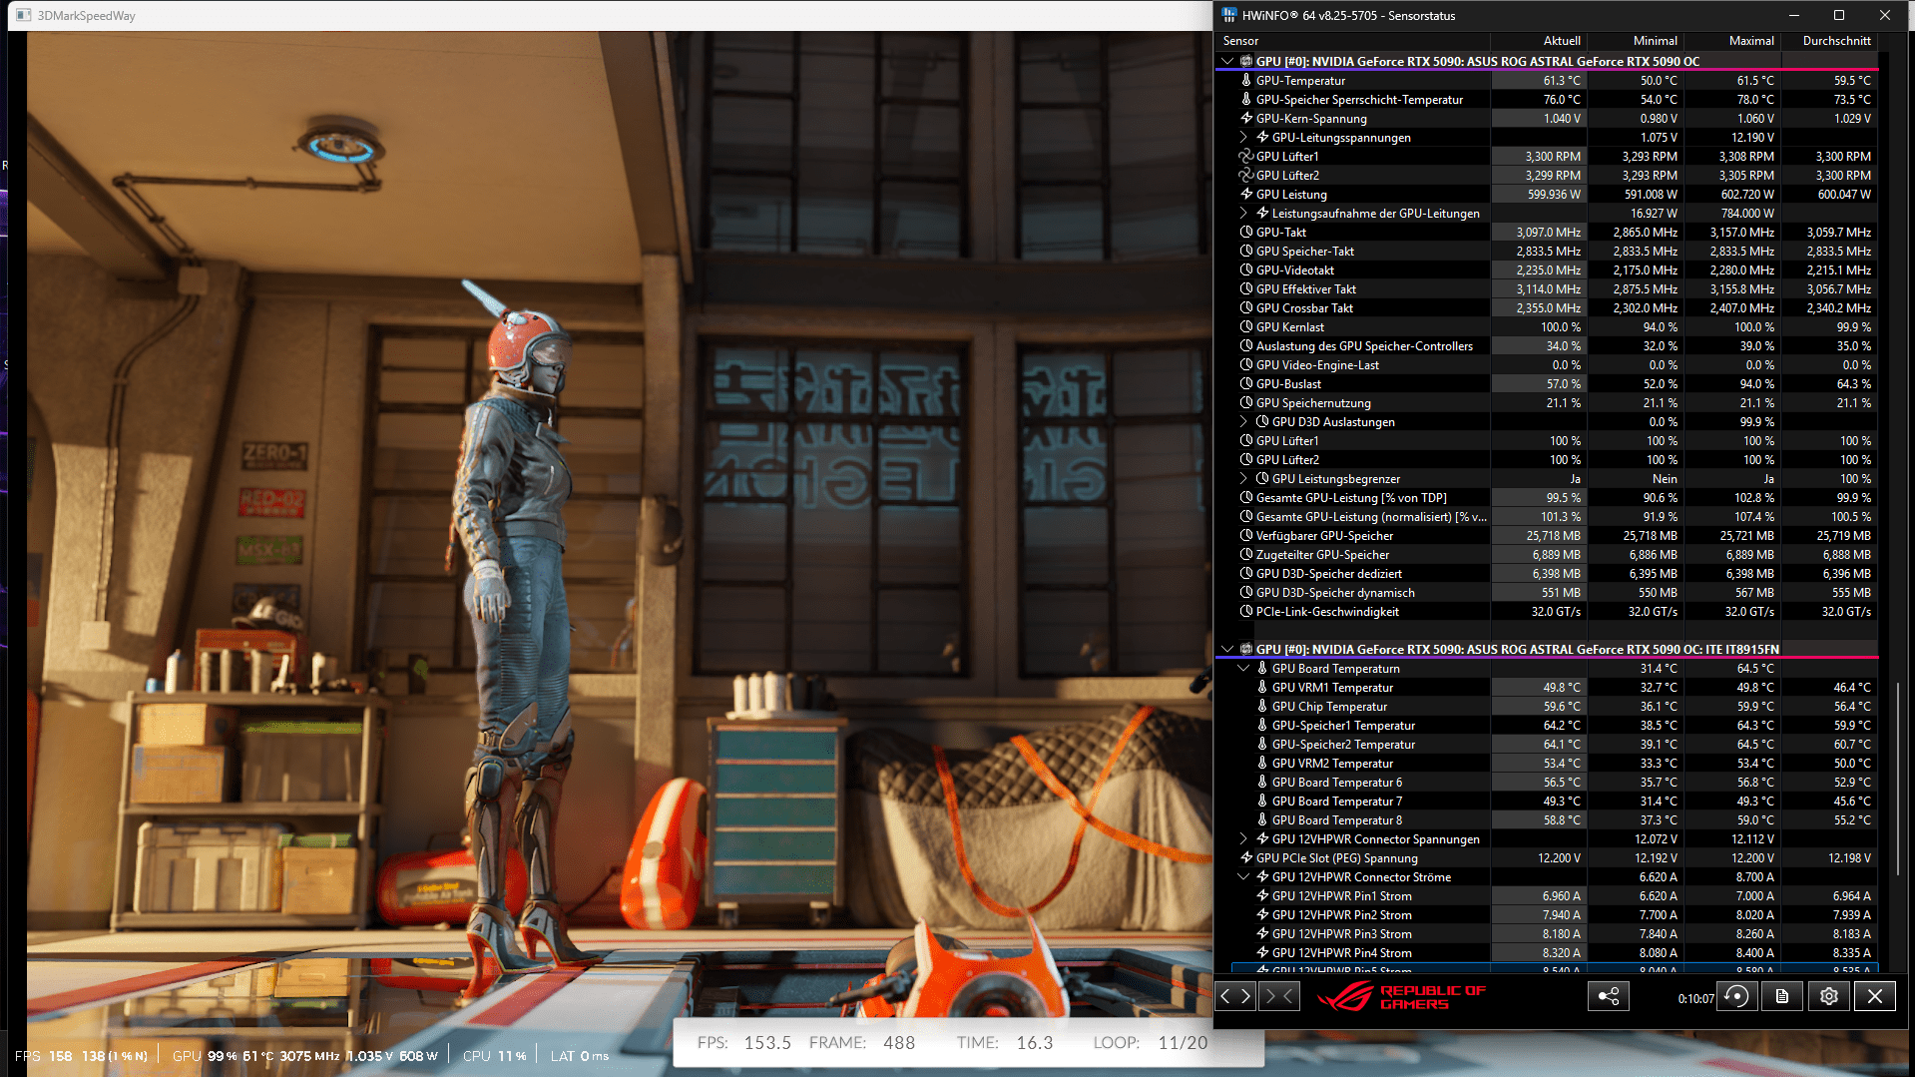This screenshot has width=1915, height=1077.
Task: Collapse GPU 12VHPWR Connector Ströme
Action: (x=1243, y=876)
